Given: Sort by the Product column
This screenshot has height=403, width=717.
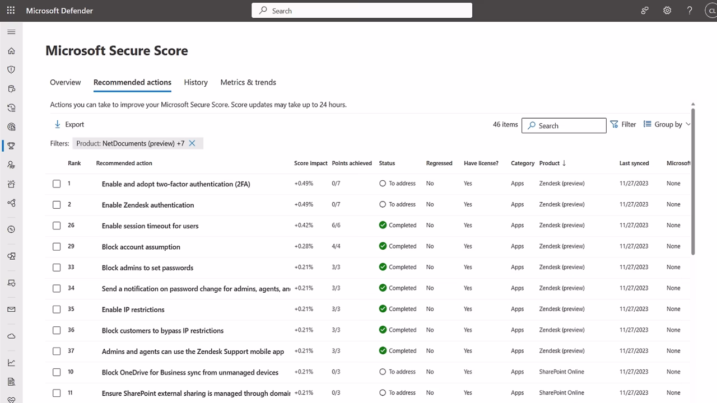Looking at the screenshot, I should click(x=552, y=163).
